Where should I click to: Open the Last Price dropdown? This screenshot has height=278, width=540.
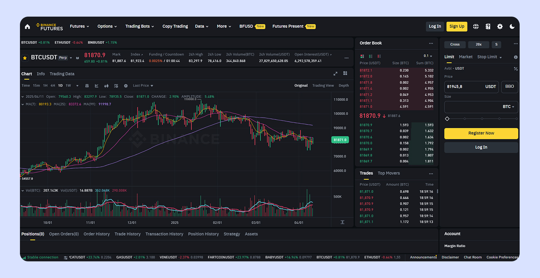click(x=143, y=86)
